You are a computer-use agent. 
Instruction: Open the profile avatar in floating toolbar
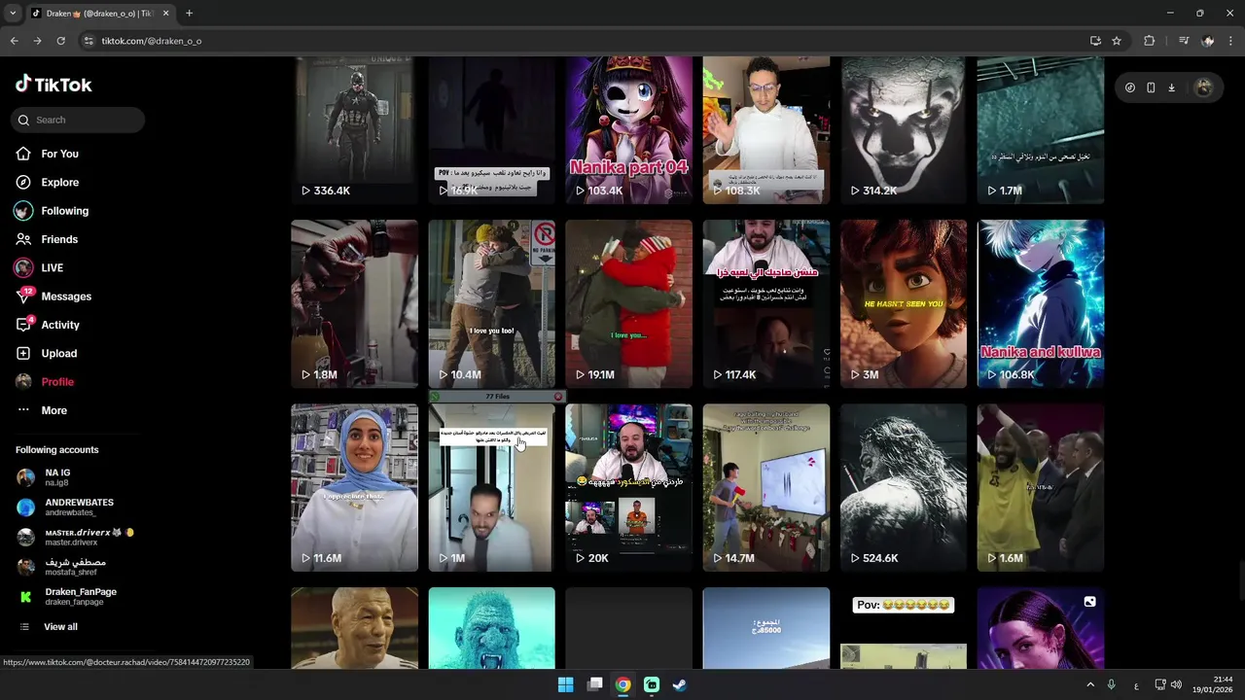[x=1204, y=87]
